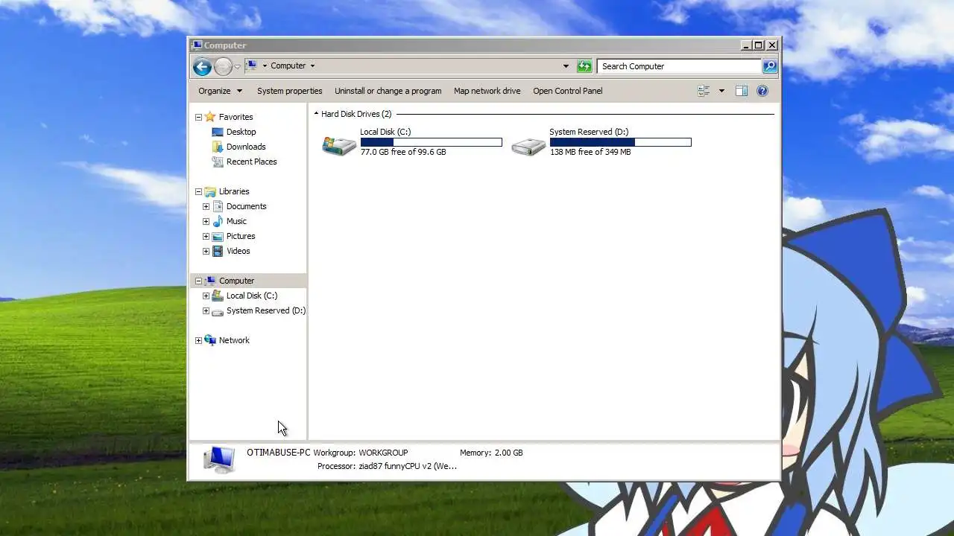Toggle the preview pane
Image resolution: width=954 pixels, height=536 pixels.
742,91
